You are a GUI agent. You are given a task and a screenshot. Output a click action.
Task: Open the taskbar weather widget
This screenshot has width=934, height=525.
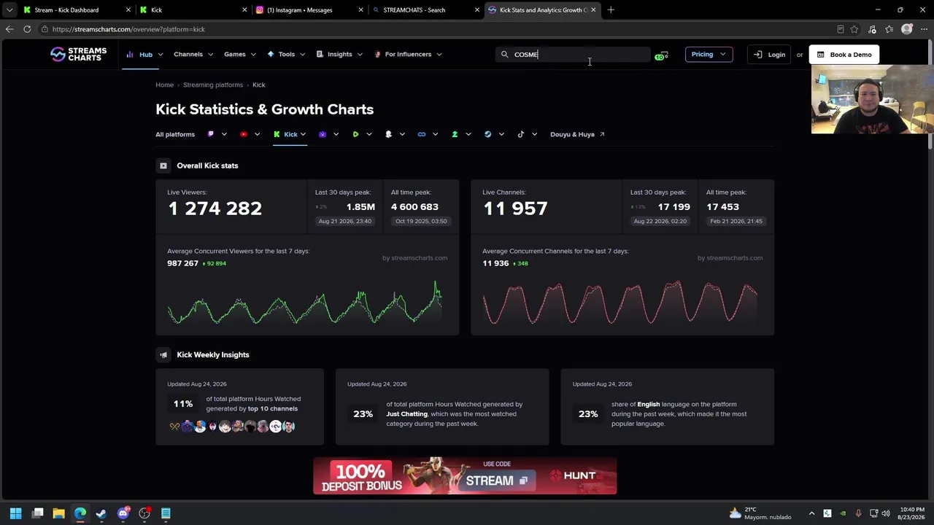click(x=760, y=513)
